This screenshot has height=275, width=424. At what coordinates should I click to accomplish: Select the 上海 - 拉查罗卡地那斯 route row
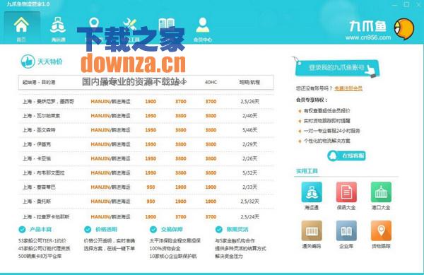(146, 216)
